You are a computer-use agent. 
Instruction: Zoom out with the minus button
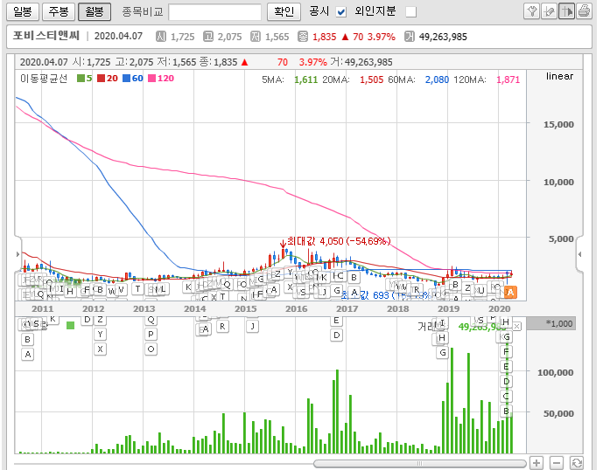coord(557,463)
